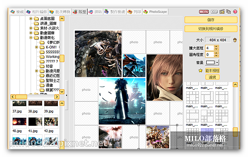Click the yellow star icon
The image size is (248, 157).
tap(200, 71)
